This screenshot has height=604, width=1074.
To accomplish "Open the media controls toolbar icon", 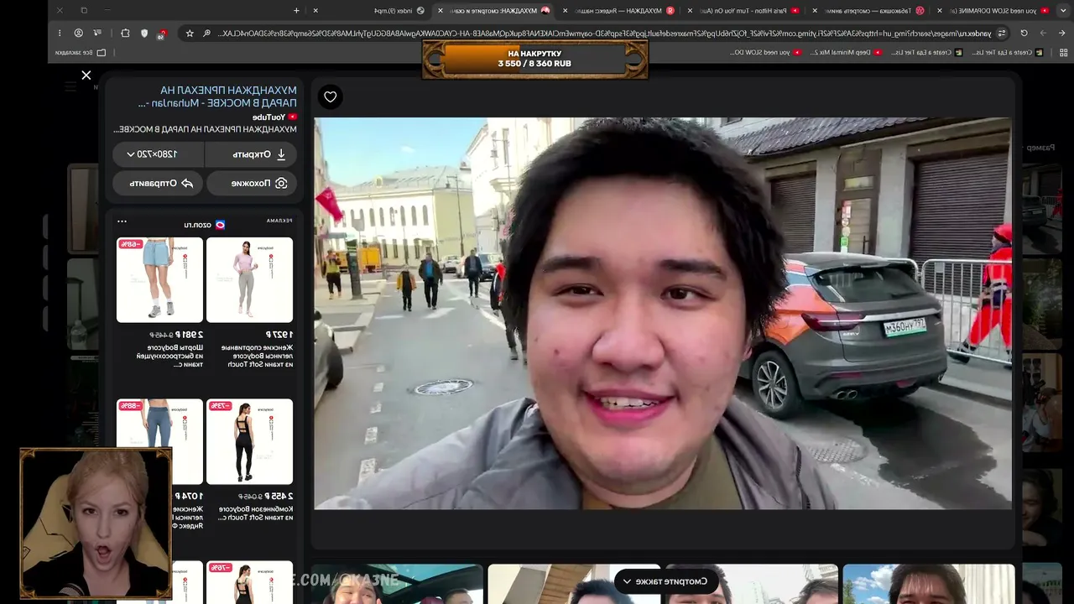I will coord(98,33).
